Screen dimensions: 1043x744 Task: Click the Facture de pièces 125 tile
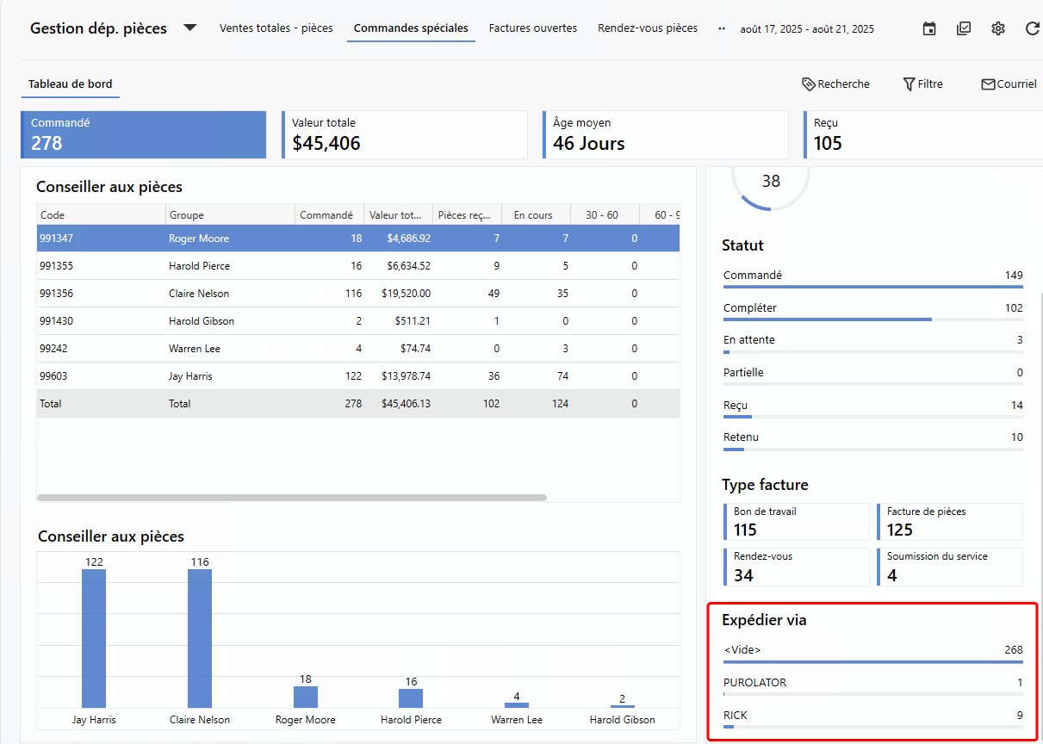tap(950, 521)
